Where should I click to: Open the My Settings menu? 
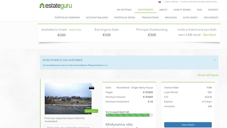(124, 10)
